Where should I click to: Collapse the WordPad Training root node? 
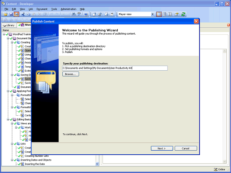coord(4,34)
